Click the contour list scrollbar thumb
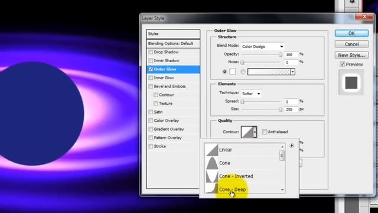The width and height of the screenshot is (378, 213). click(282, 155)
